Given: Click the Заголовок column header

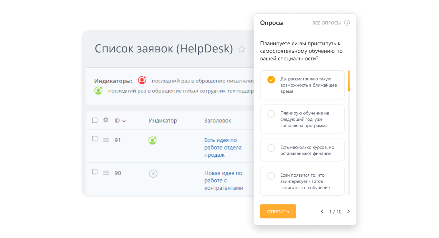Looking at the screenshot, I should click(x=218, y=121).
